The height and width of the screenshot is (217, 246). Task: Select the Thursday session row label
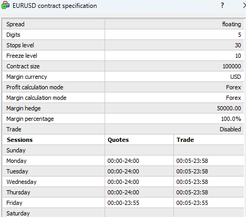pos(18,192)
